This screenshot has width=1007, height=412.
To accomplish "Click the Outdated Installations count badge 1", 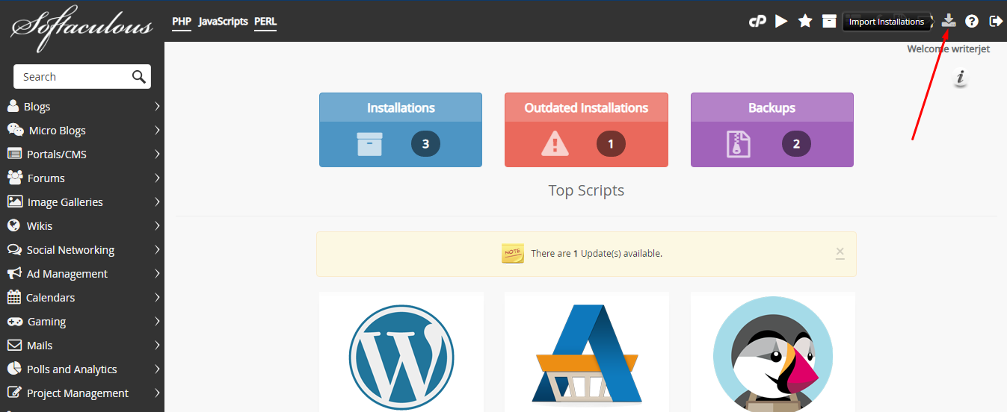I will 611,144.
